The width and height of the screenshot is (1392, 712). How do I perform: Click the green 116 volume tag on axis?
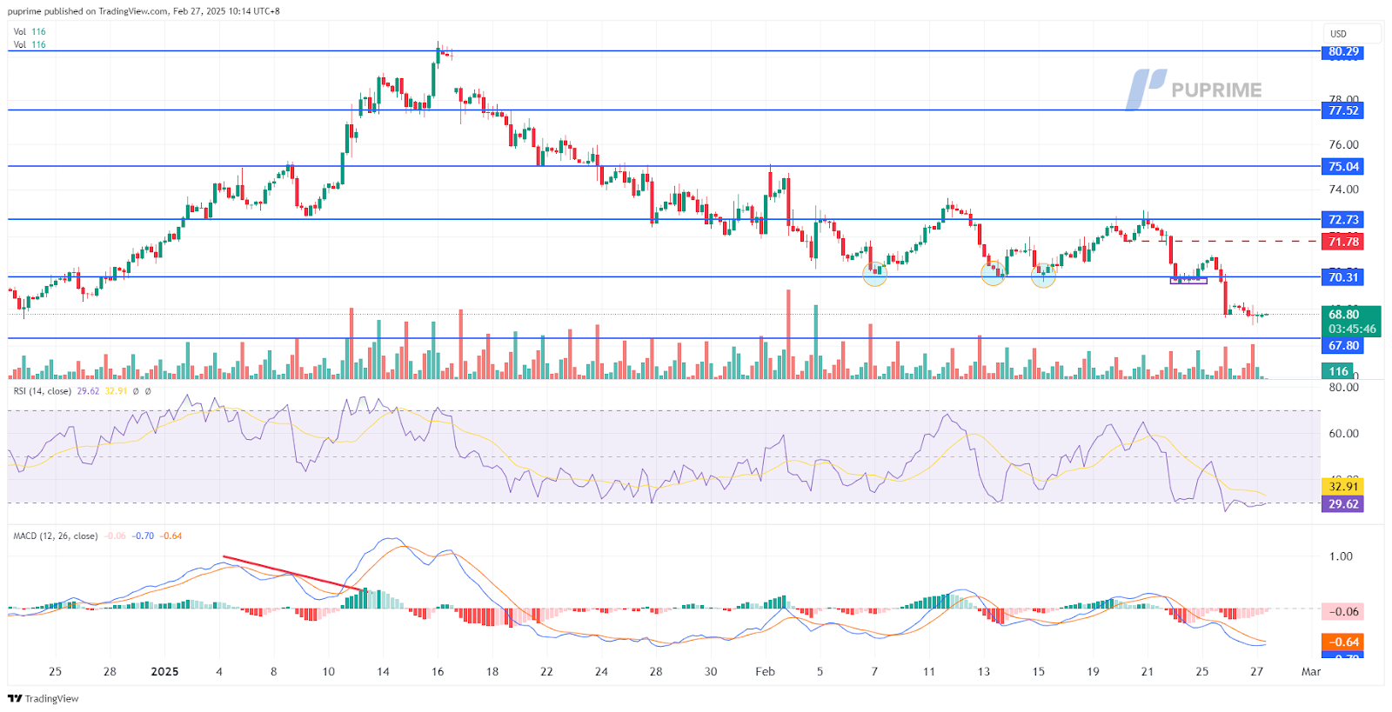click(1338, 371)
